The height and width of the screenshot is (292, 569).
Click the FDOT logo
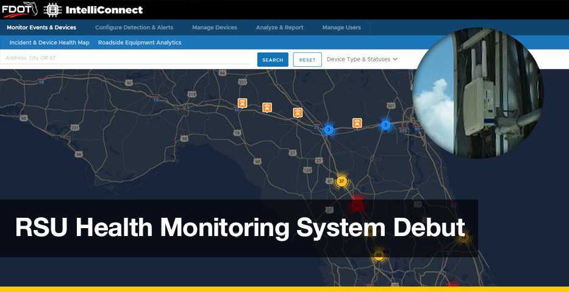point(20,10)
